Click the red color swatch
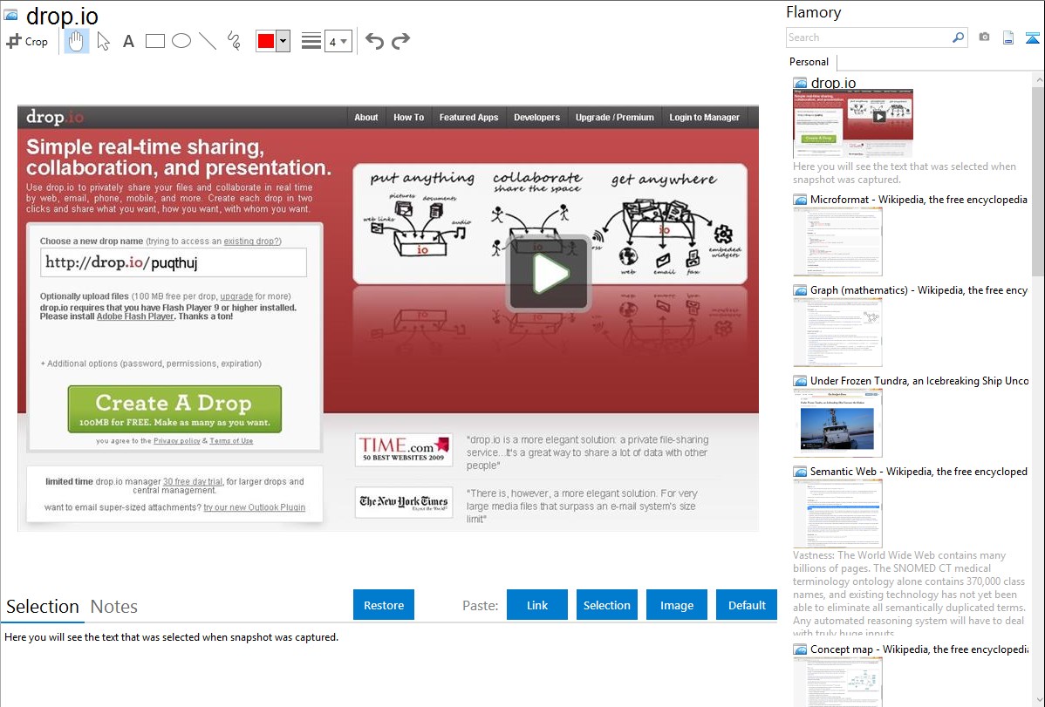The image size is (1045, 707). tap(266, 41)
